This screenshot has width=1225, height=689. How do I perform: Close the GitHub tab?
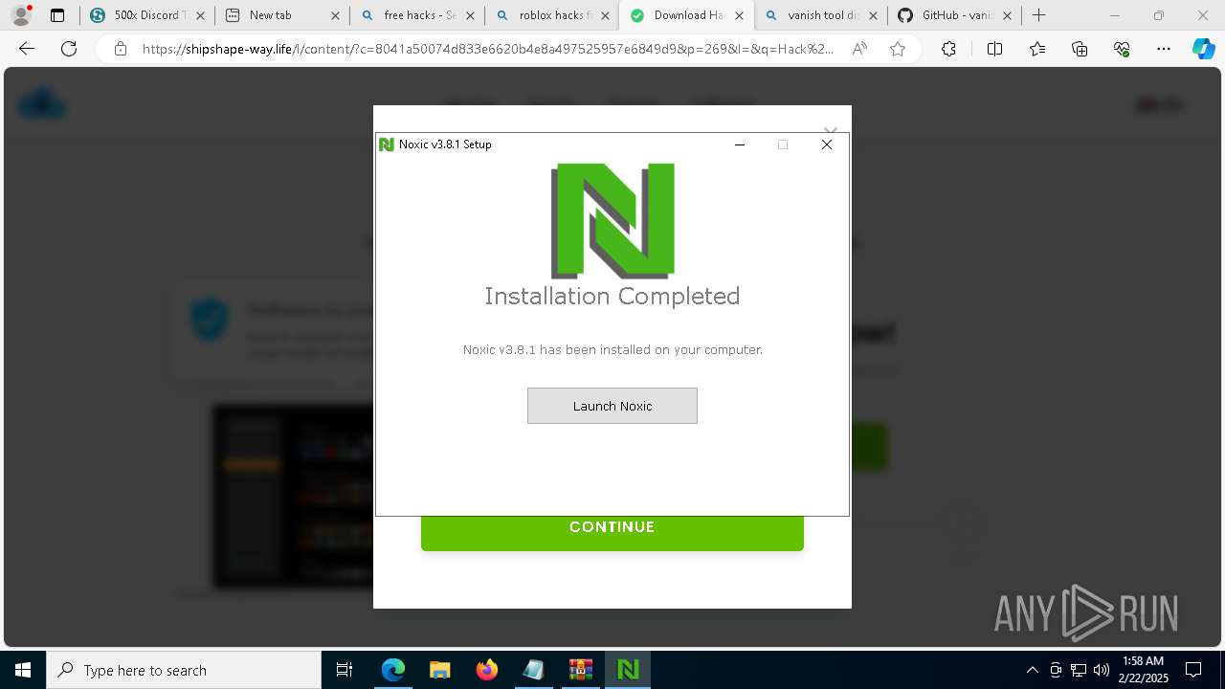click(1007, 15)
